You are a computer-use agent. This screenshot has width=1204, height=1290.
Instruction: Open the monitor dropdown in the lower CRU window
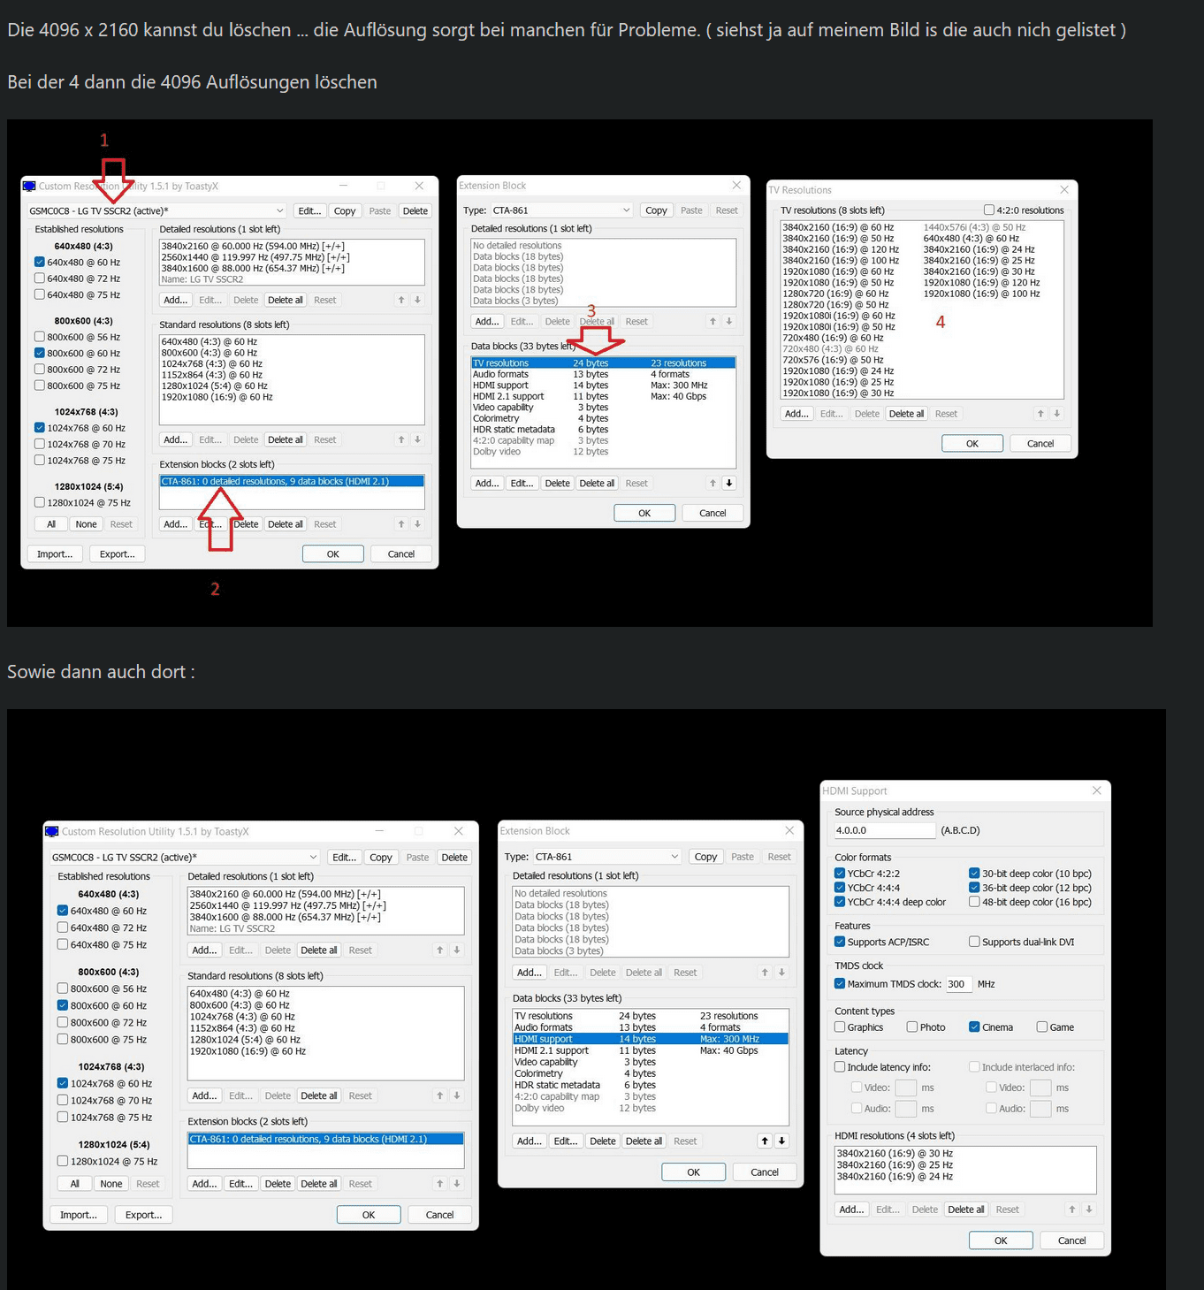(x=185, y=857)
